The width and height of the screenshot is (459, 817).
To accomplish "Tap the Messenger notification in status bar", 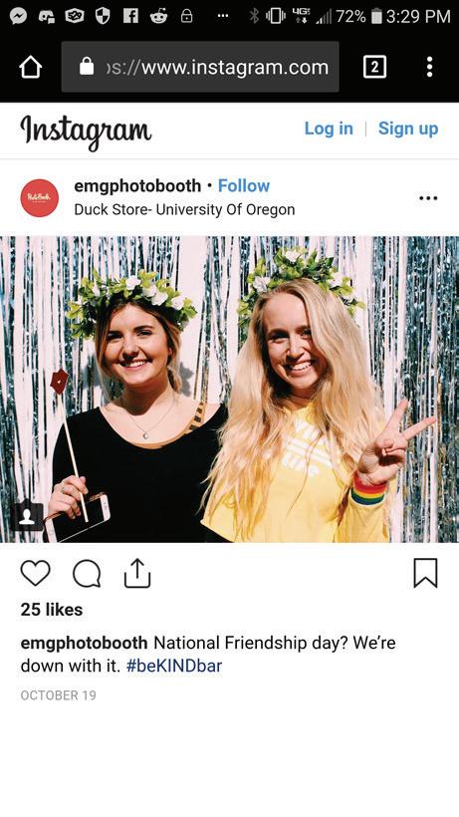I will click(19, 16).
